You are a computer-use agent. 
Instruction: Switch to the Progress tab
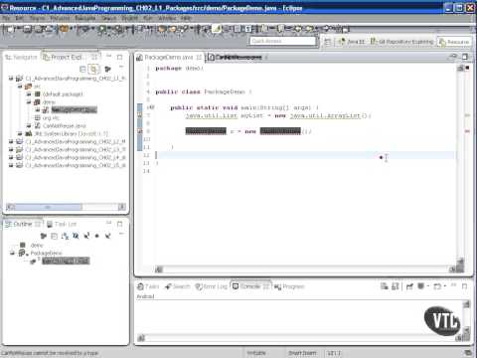click(x=289, y=286)
